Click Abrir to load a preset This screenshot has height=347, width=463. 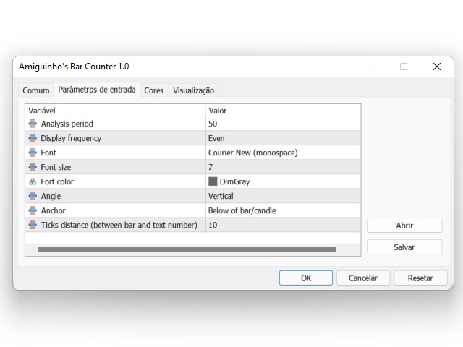[404, 226]
